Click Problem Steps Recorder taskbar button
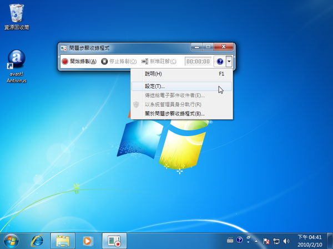 click(114, 241)
